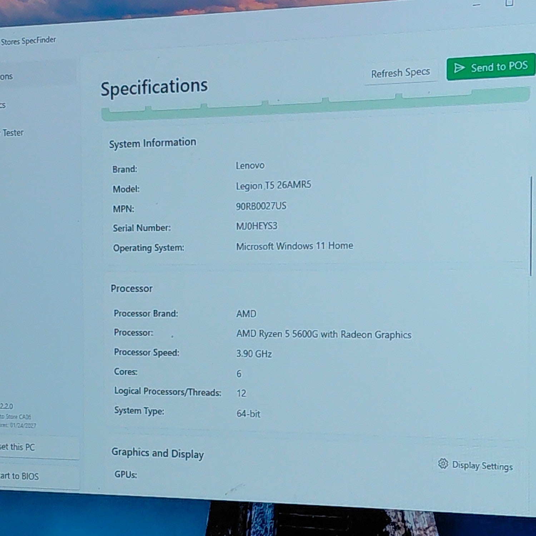The width and height of the screenshot is (536, 536).
Task: Select the MPN value 90RB0027US
Action: coord(261,206)
